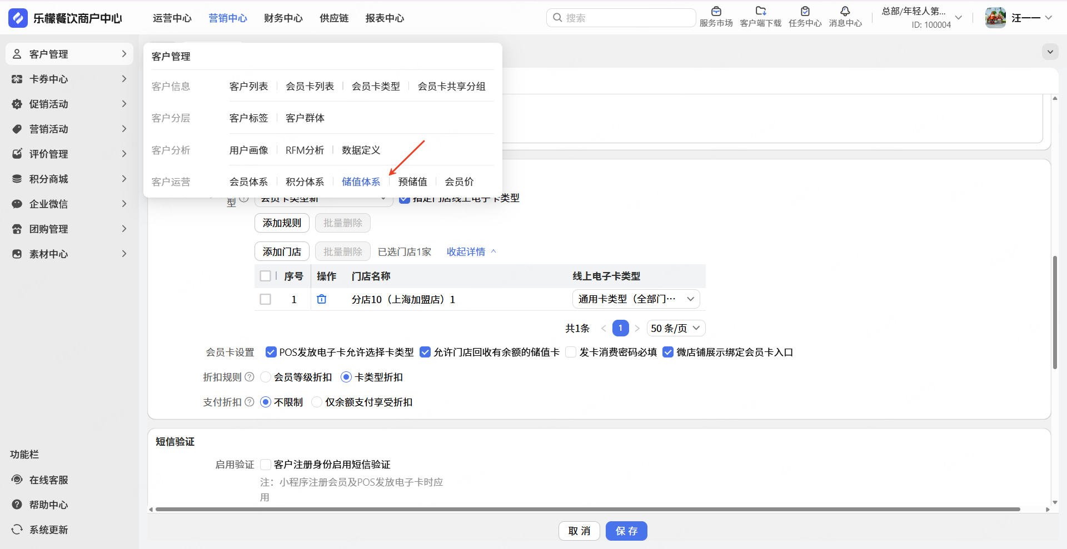This screenshot has height=549, width=1067.
Task: Open the 任务中心 task center icon
Action: pos(805,11)
